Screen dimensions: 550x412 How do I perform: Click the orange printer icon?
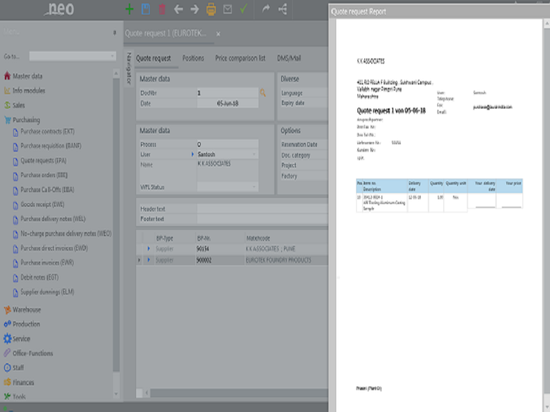[211, 9]
